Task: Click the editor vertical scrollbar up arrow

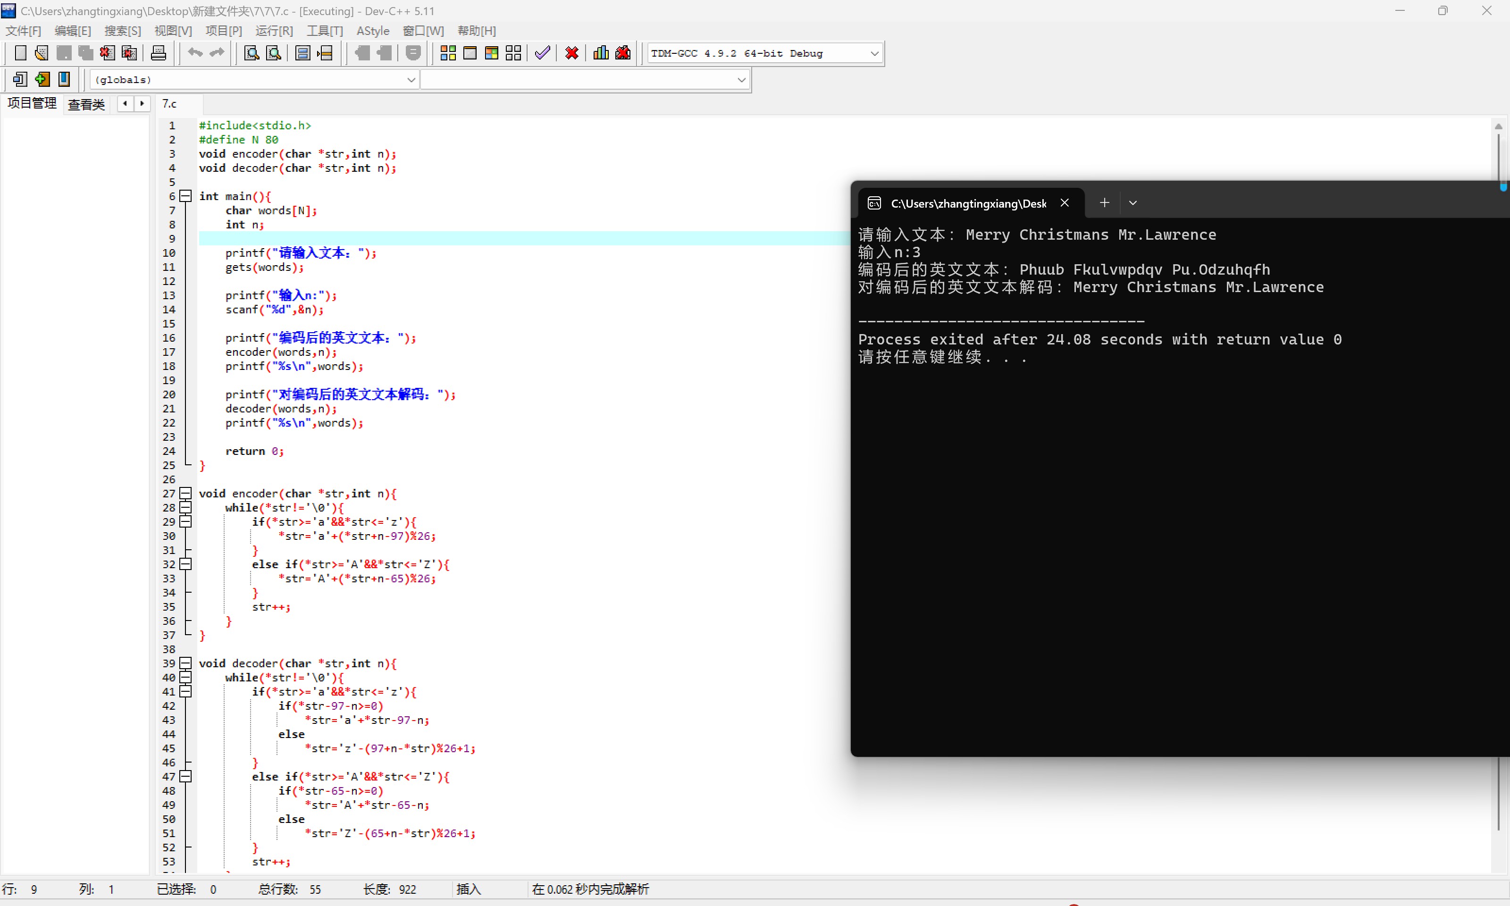Action: [1498, 126]
